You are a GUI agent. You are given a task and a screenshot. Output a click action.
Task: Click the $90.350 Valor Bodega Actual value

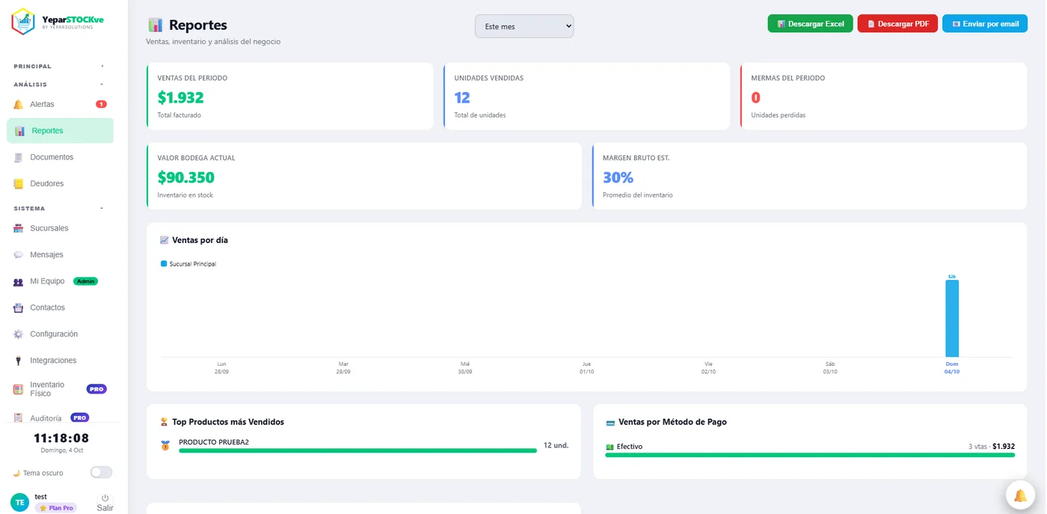coord(186,177)
